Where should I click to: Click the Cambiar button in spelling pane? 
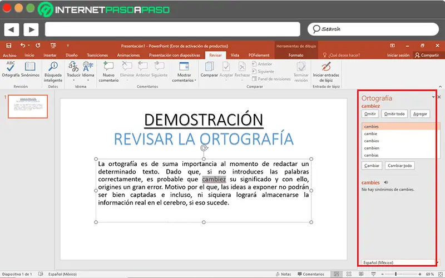372,166
